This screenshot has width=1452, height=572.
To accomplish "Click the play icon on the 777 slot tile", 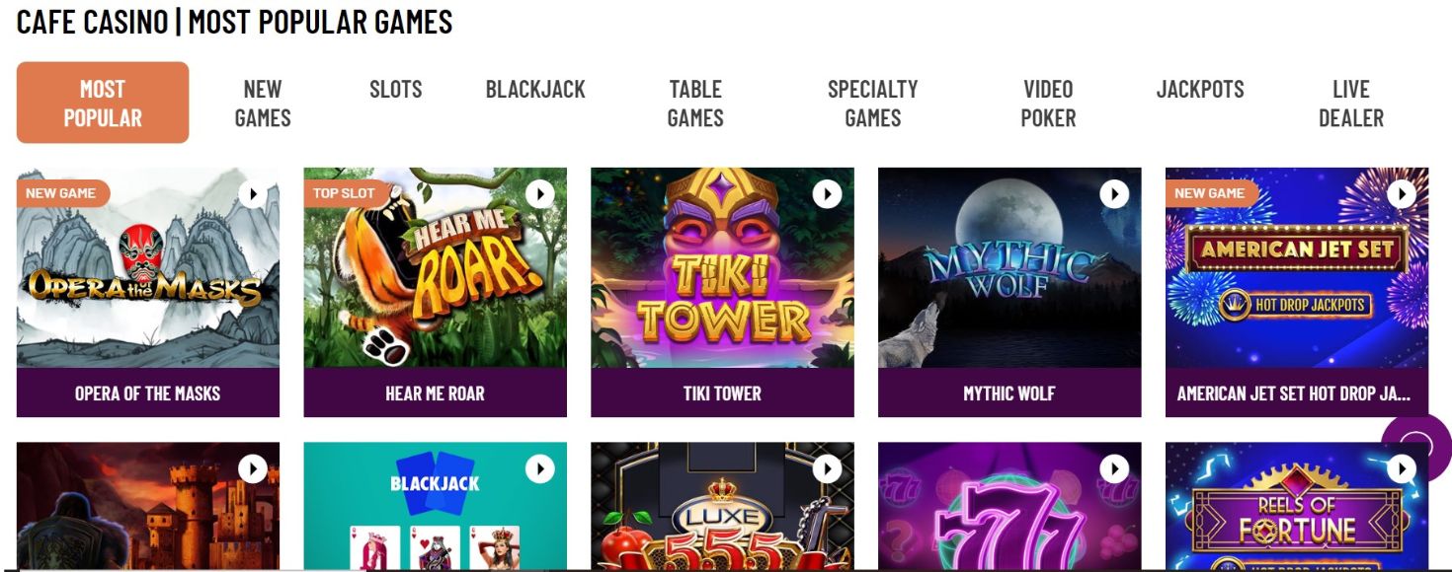I will coord(1115,469).
